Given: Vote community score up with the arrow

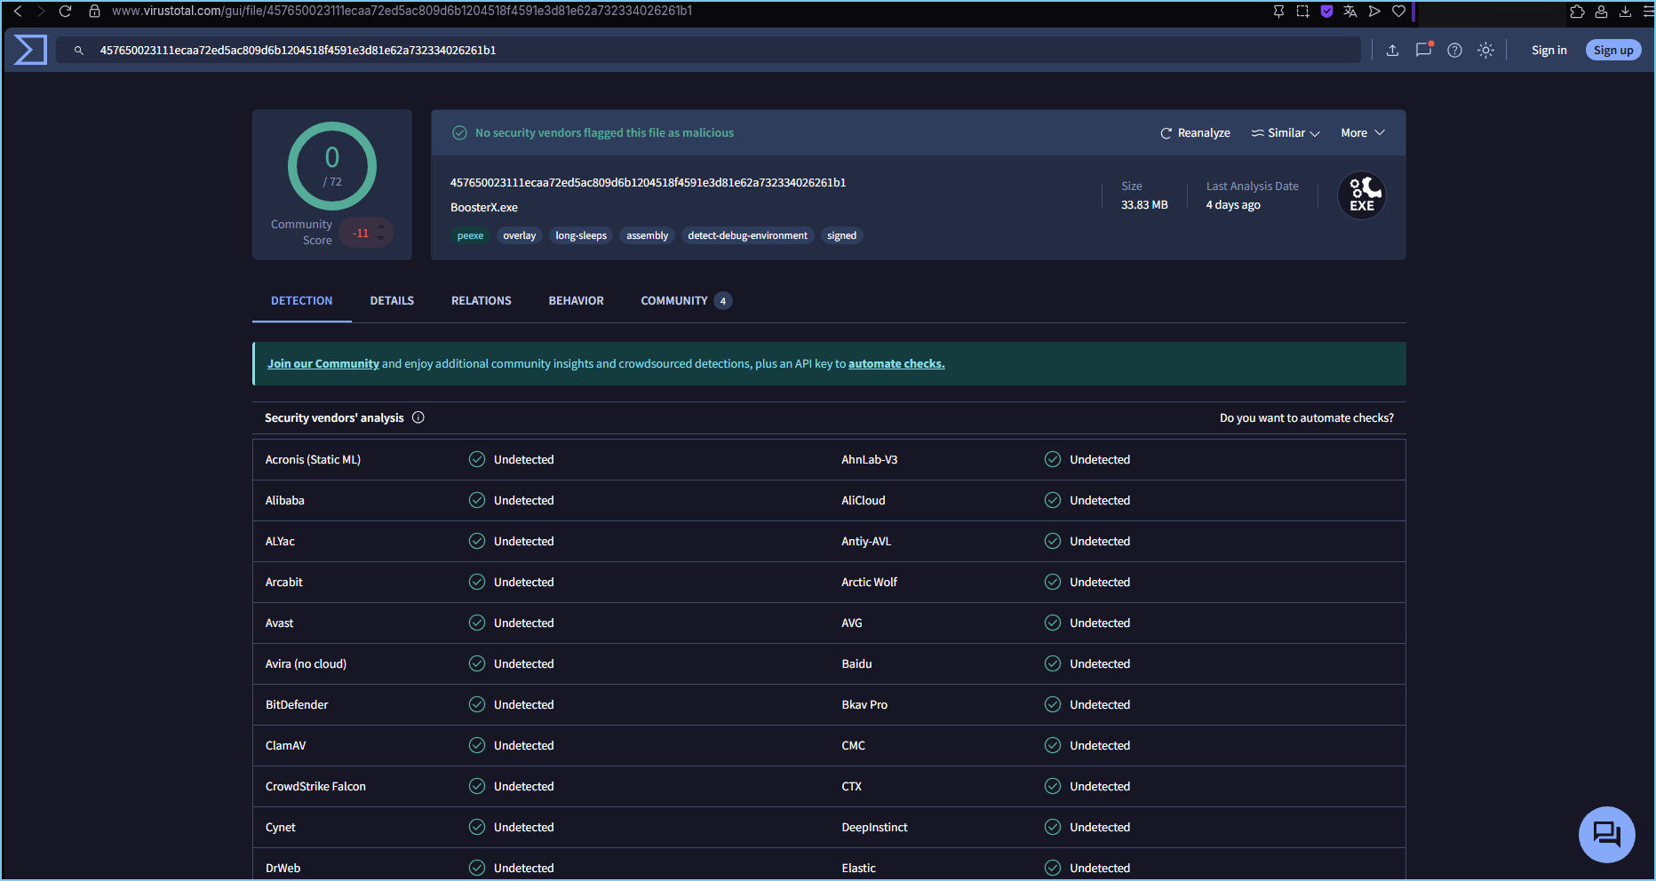Looking at the screenshot, I should tap(381, 226).
